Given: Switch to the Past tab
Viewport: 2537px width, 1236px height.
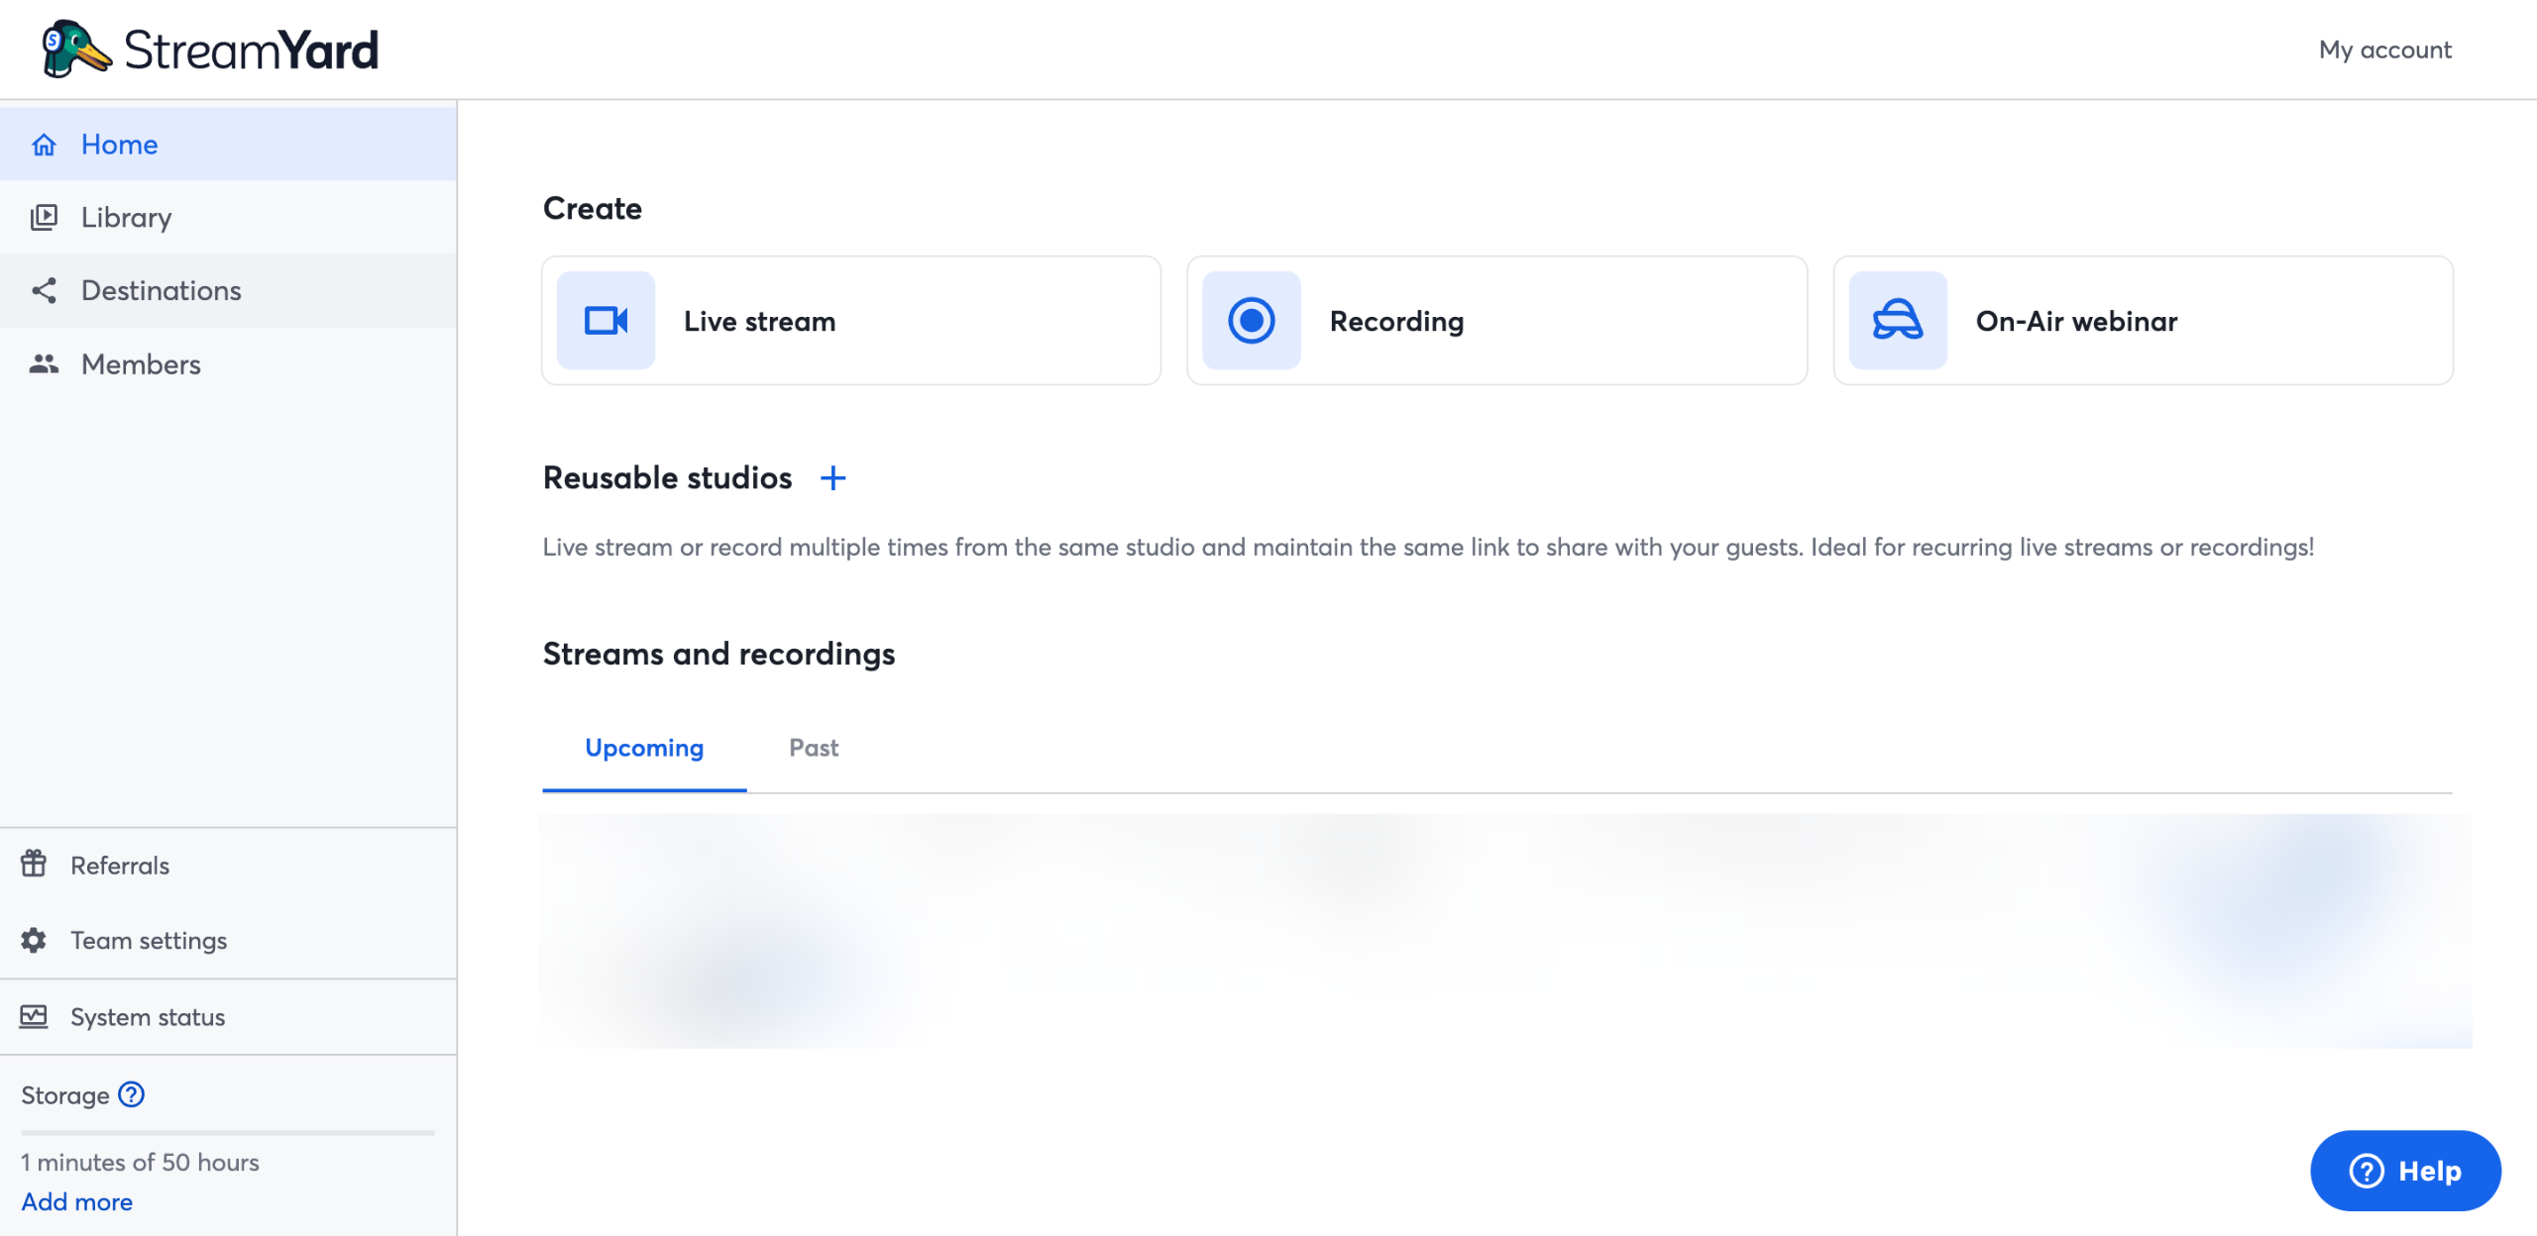Looking at the screenshot, I should tap(813, 749).
